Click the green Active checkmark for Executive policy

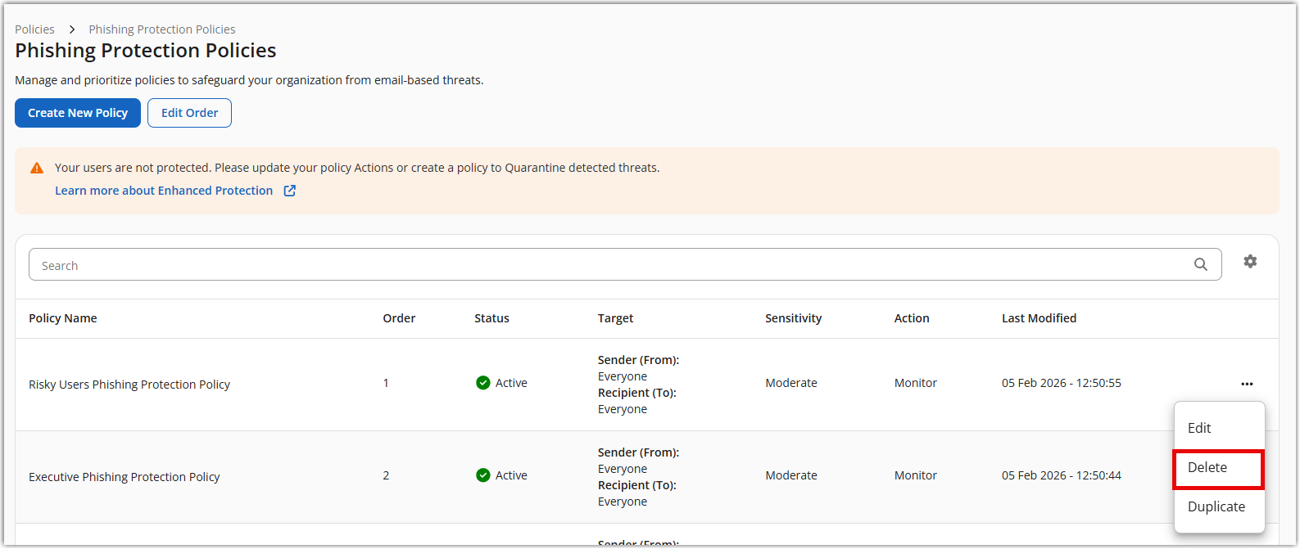click(483, 475)
